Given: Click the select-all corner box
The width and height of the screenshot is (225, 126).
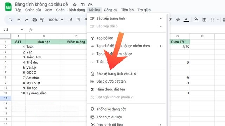Looking at the screenshot, I should pos(6,36).
